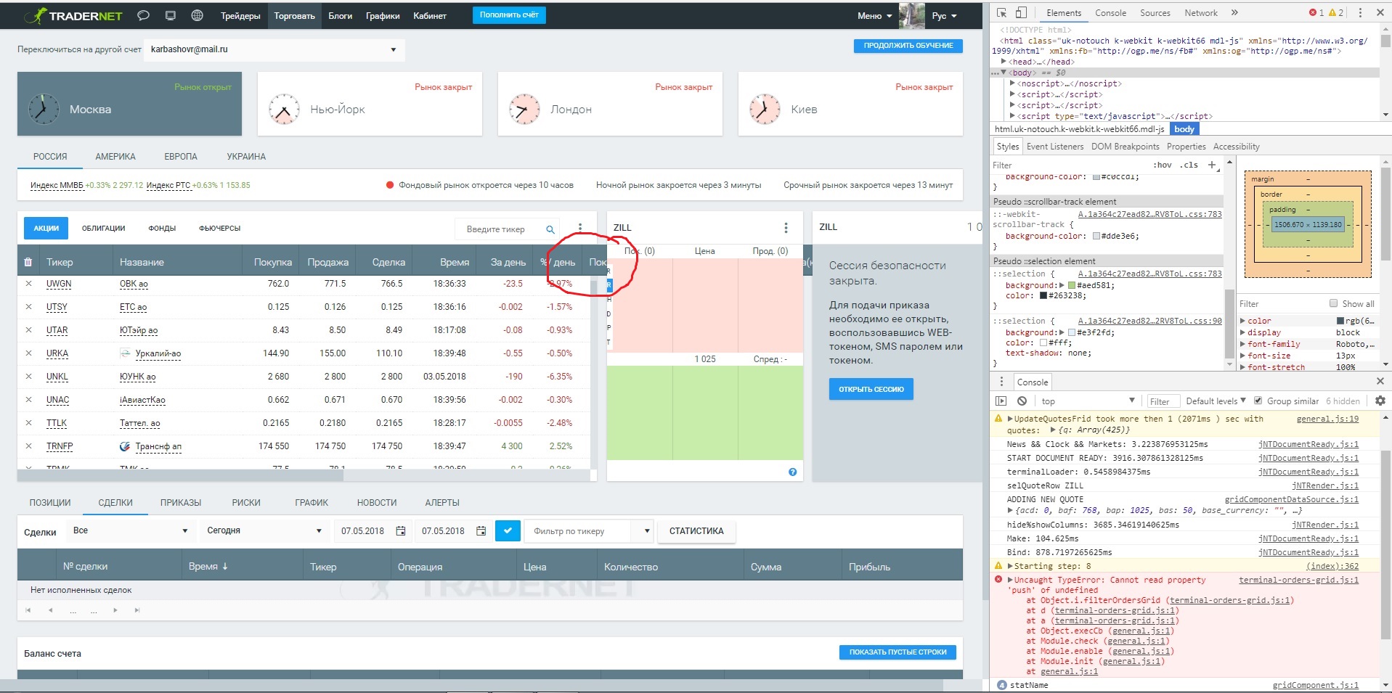Open the three-dot menu of the quotes panel
The width and height of the screenshot is (1392, 693).
coord(579,228)
